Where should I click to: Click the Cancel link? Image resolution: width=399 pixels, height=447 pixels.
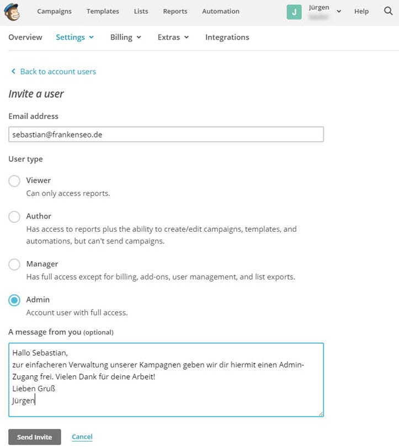tap(82, 437)
